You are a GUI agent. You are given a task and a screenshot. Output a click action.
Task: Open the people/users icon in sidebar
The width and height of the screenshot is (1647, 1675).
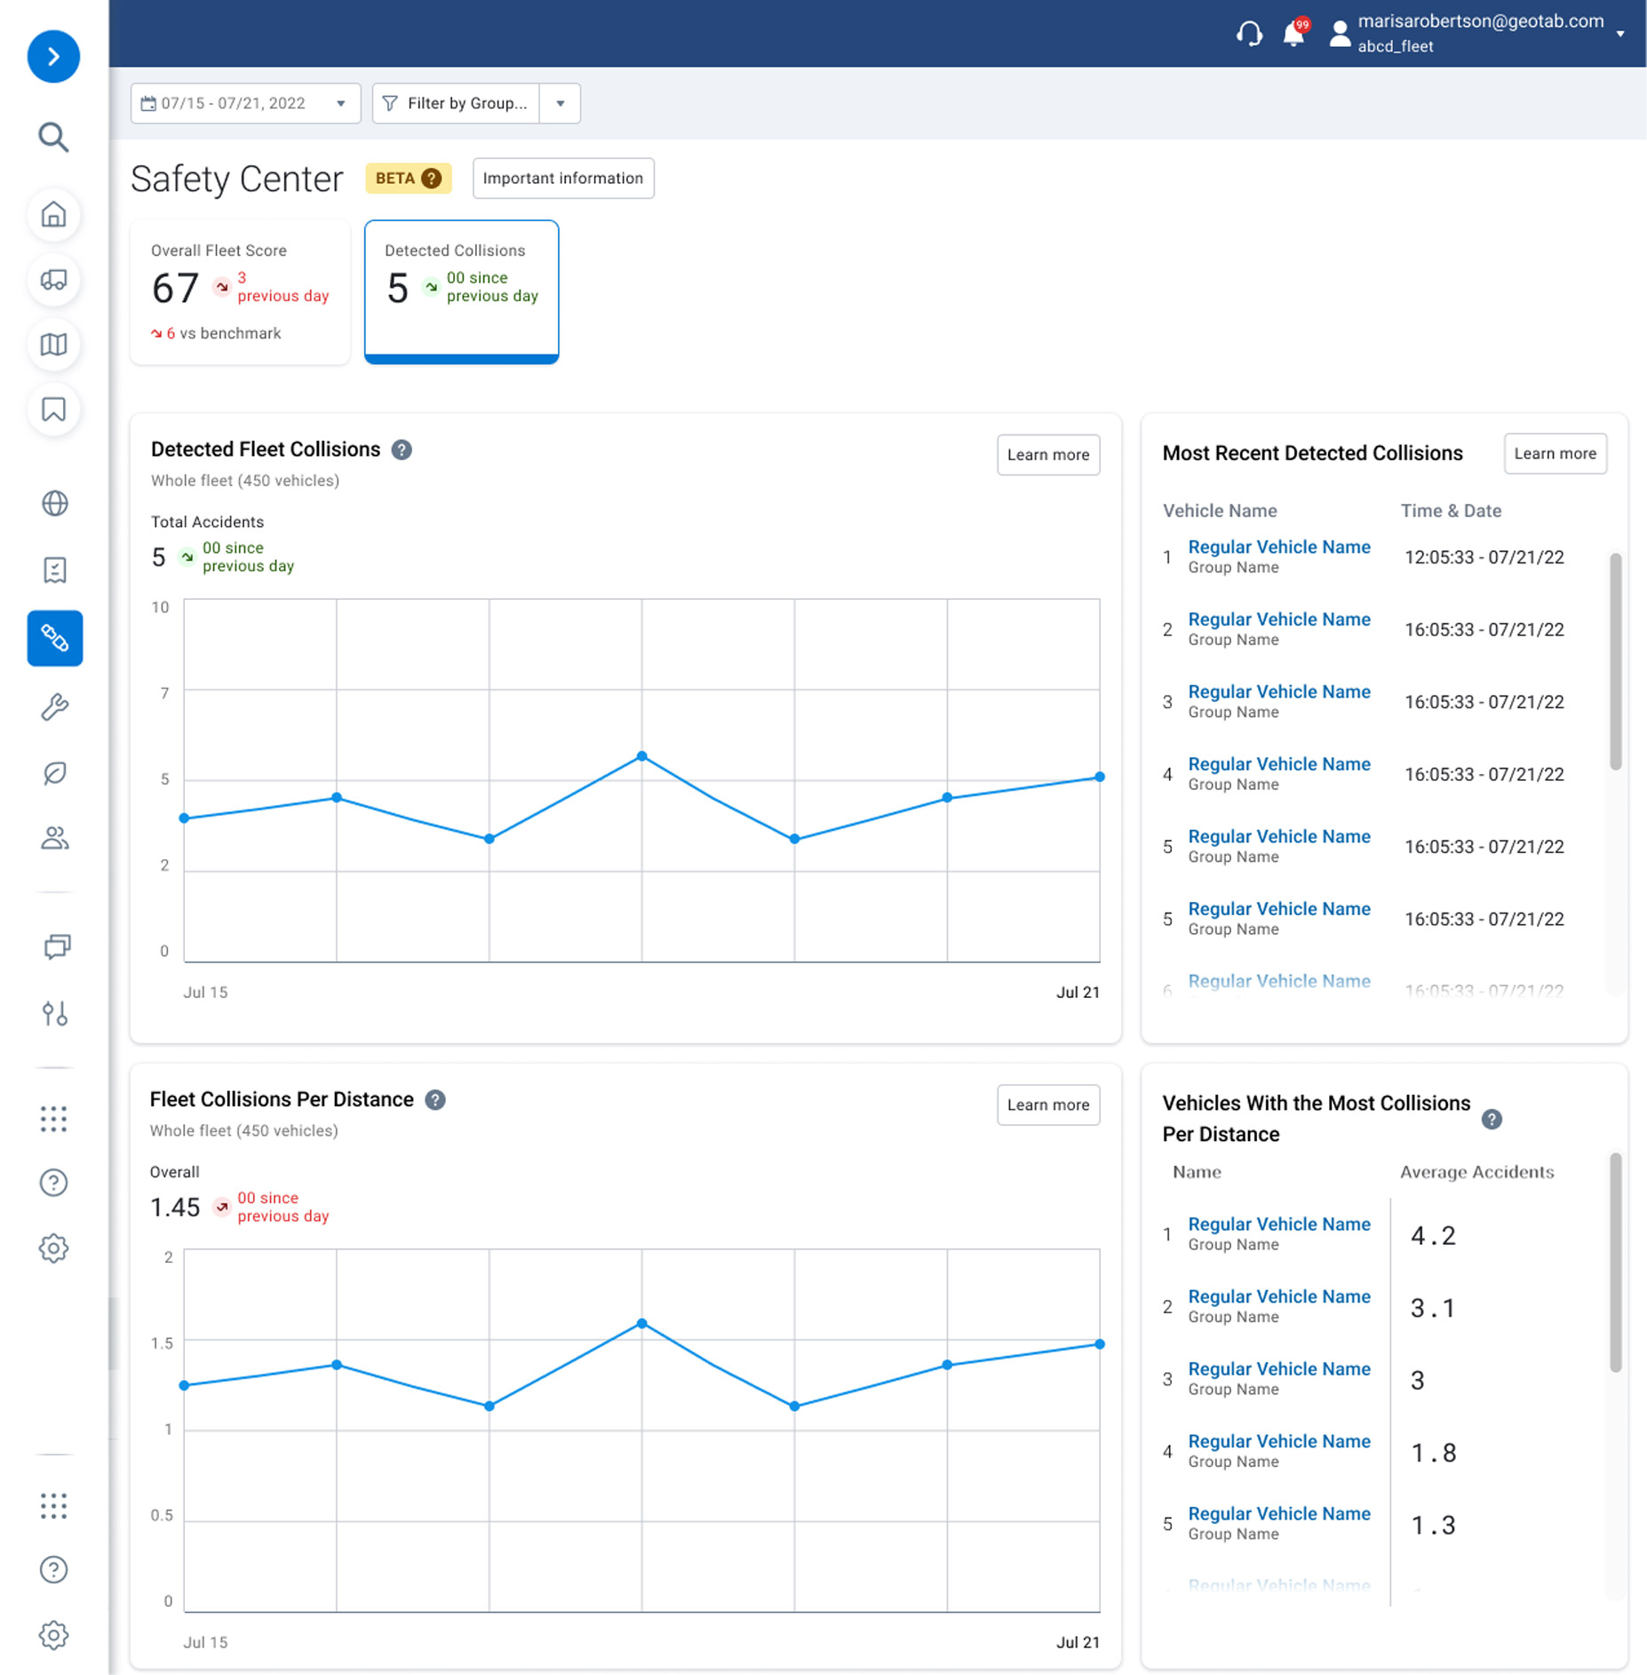(x=54, y=838)
